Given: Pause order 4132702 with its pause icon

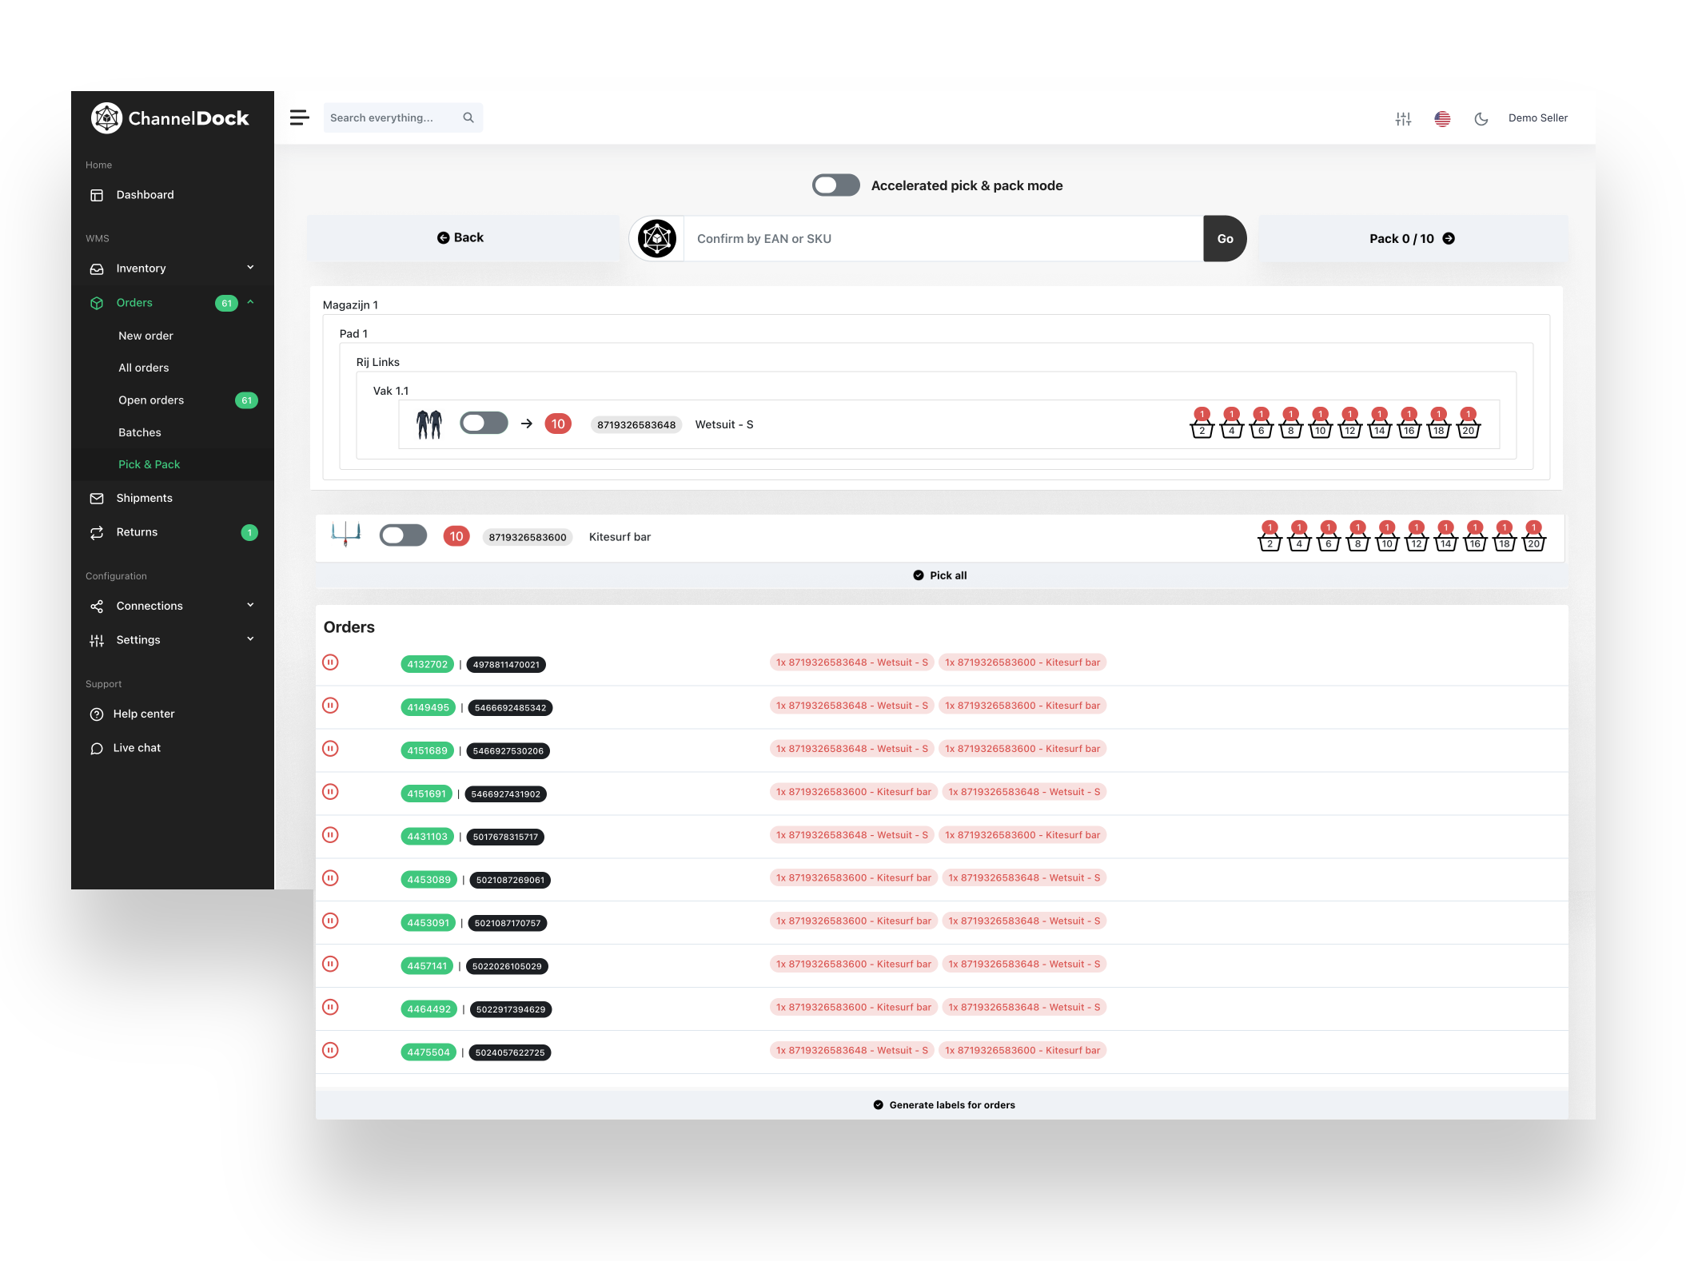Looking at the screenshot, I should coord(331,662).
